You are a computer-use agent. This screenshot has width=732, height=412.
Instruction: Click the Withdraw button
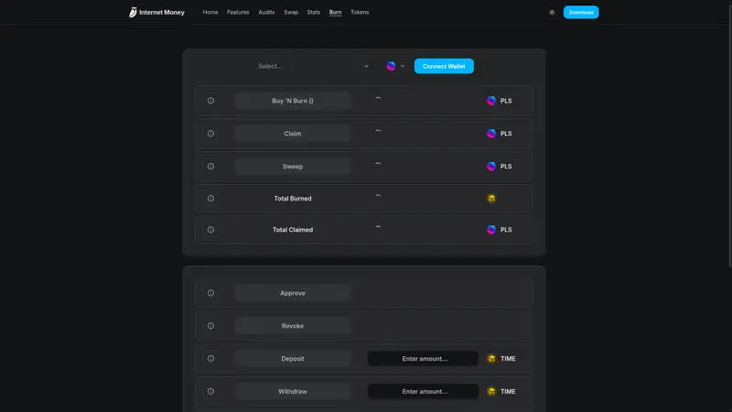coord(293,392)
